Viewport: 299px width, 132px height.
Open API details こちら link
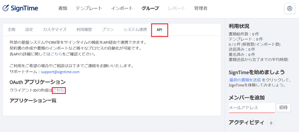pos(56,54)
